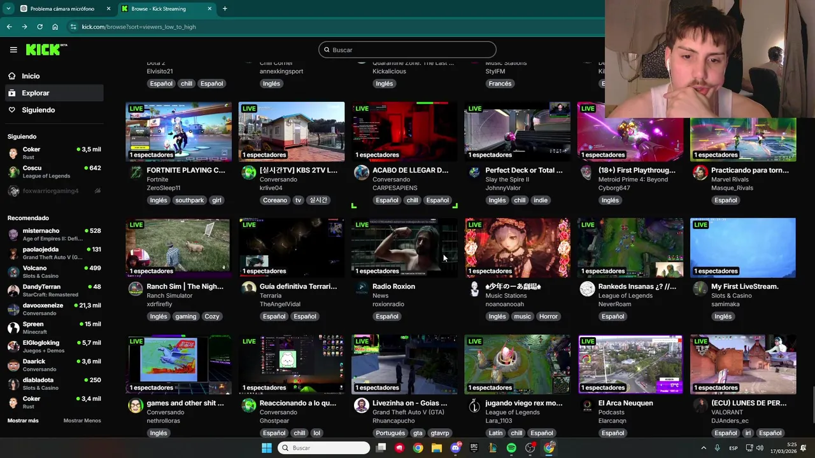Click NeverRoam channel avatar
Viewport: 815px width, 458px height.
587,289
